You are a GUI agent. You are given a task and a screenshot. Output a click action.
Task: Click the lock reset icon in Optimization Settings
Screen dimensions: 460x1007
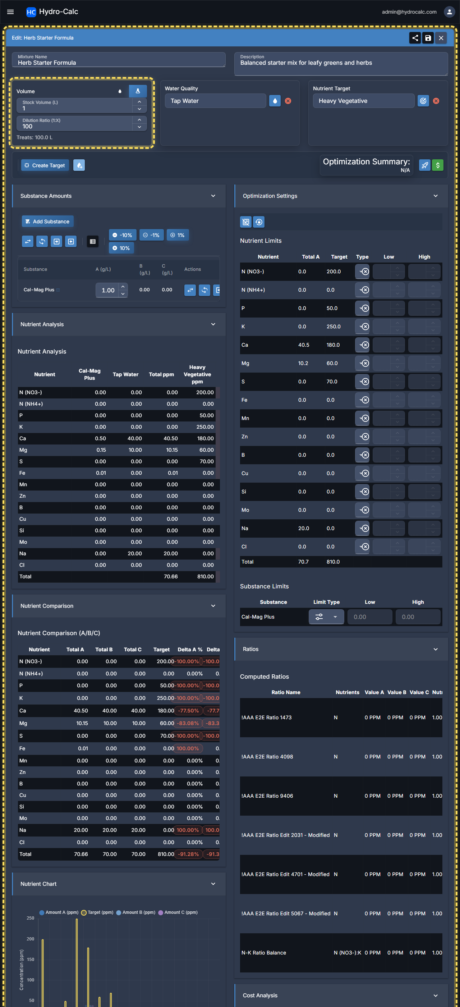[259, 222]
